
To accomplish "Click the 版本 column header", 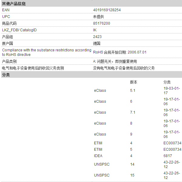I will tap(133, 82).
